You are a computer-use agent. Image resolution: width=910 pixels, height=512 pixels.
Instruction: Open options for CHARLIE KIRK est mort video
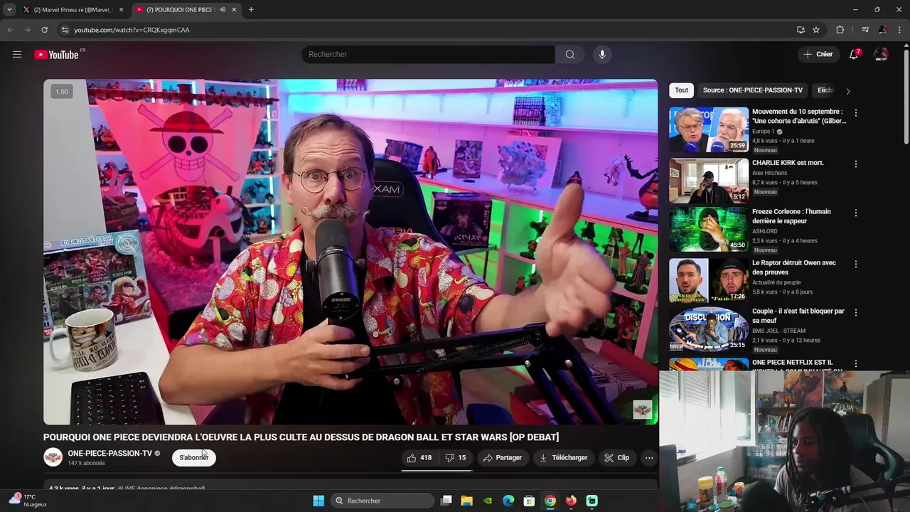coord(856,164)
